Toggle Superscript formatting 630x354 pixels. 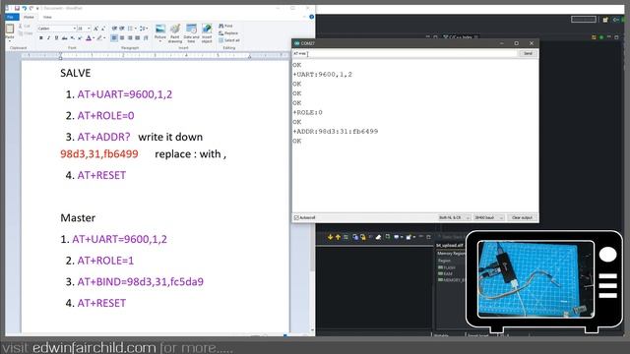(80, 38)
